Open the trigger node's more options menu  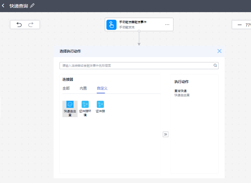coord(167,25)
